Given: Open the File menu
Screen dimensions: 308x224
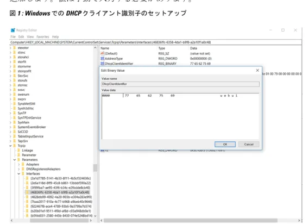Looking at the screenshot, I should [13, 37].
